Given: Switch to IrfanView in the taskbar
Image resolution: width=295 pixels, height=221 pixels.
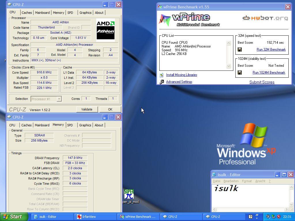Looking at the screenshot, I should pos(95,217).
